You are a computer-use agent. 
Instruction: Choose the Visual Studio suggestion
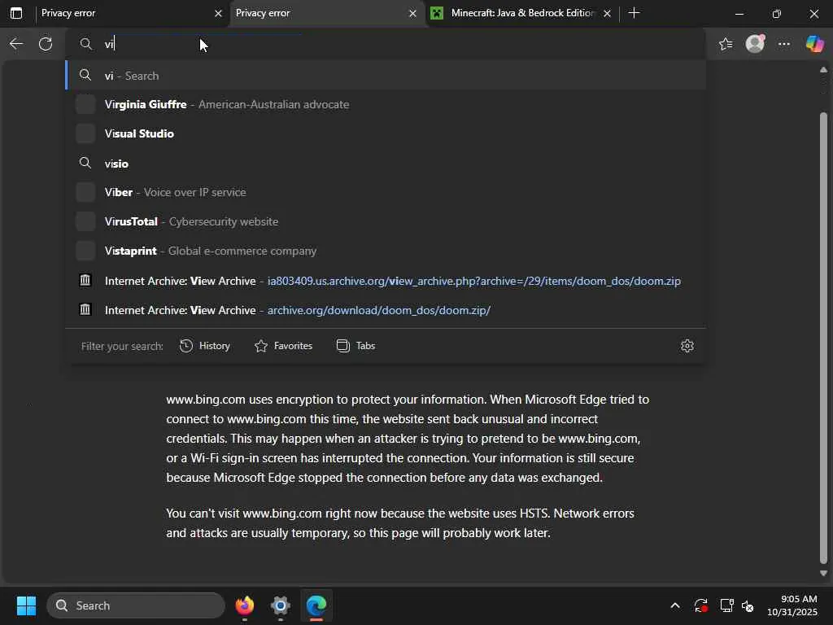pyautogui.click(x=386, y=134)
